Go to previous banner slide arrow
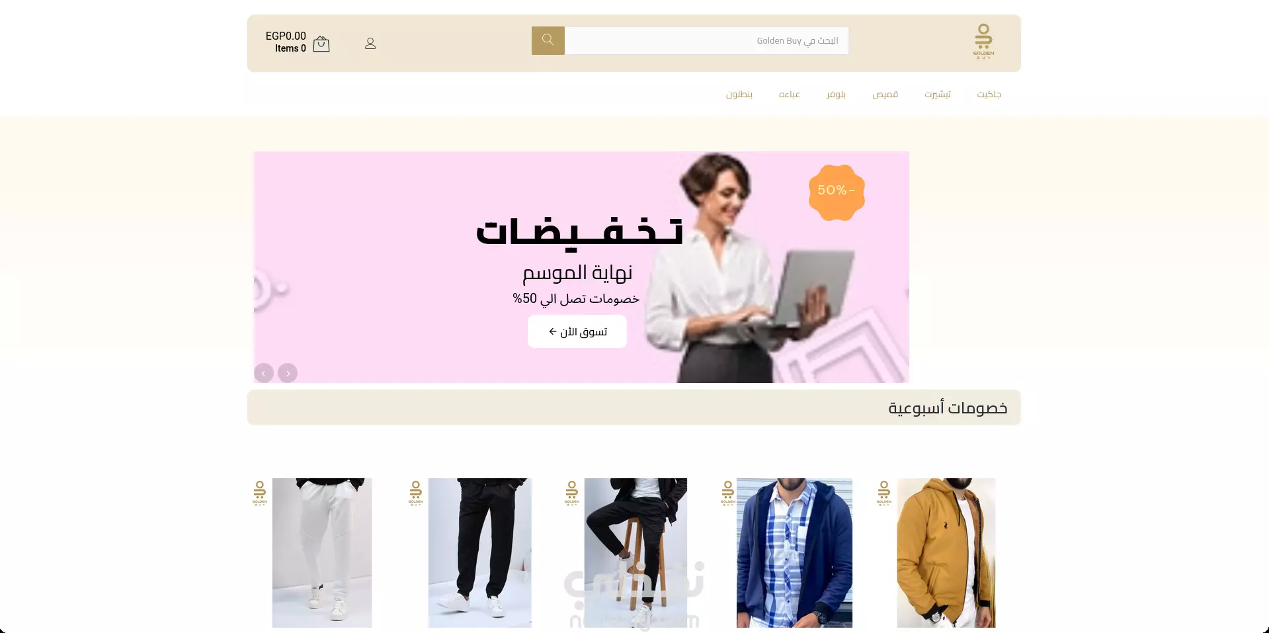The height and width of the screenshot is (633, 1269). point(264,373)
